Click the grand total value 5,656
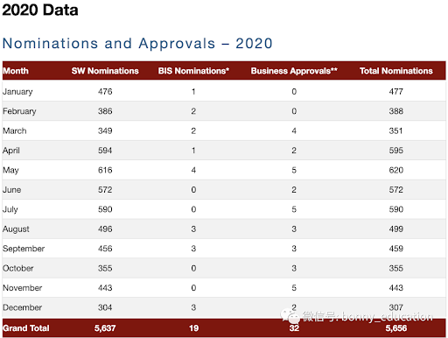 coord(395,328)
